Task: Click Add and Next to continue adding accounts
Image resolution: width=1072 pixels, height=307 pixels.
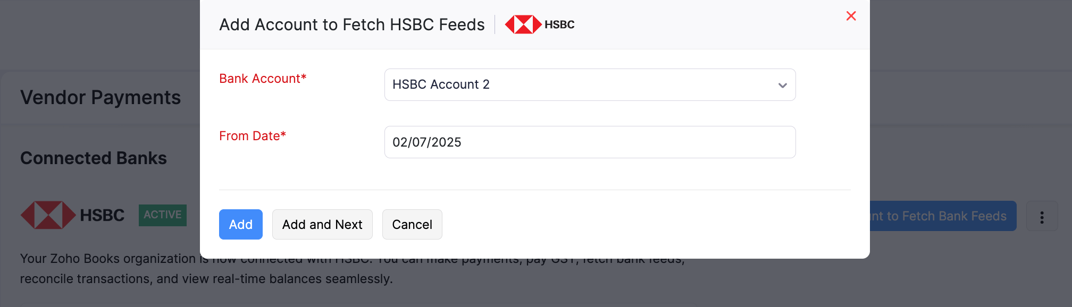Action: (x=322, y=224)
